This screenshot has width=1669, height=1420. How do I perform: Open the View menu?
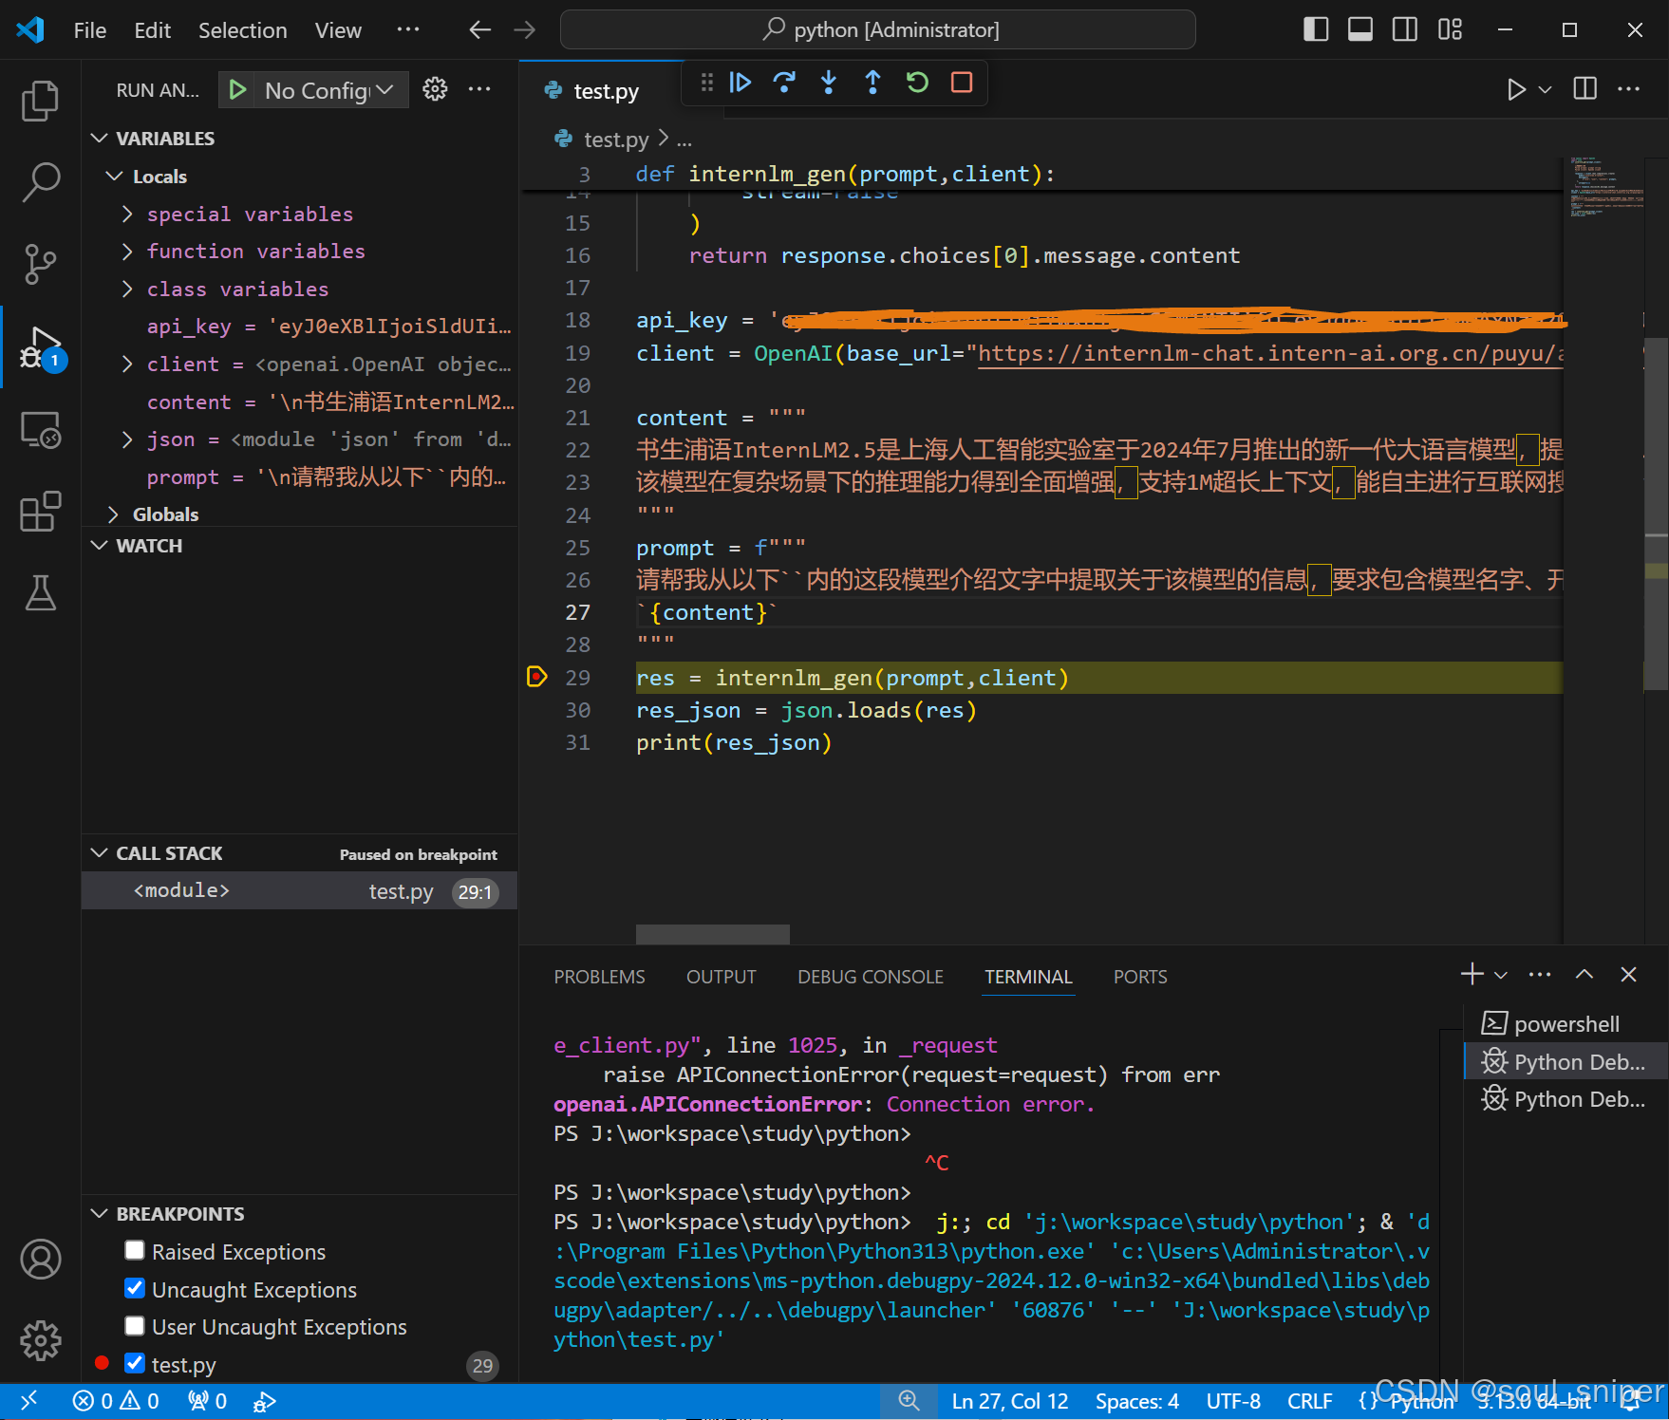337,29
